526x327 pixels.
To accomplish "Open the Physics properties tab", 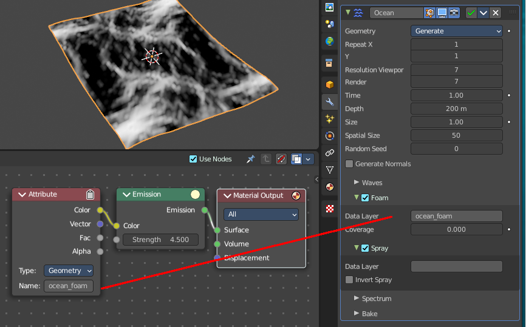I will [329, 136].
